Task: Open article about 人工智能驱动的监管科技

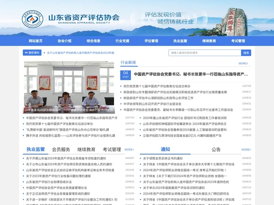Action: coord(185,130)
